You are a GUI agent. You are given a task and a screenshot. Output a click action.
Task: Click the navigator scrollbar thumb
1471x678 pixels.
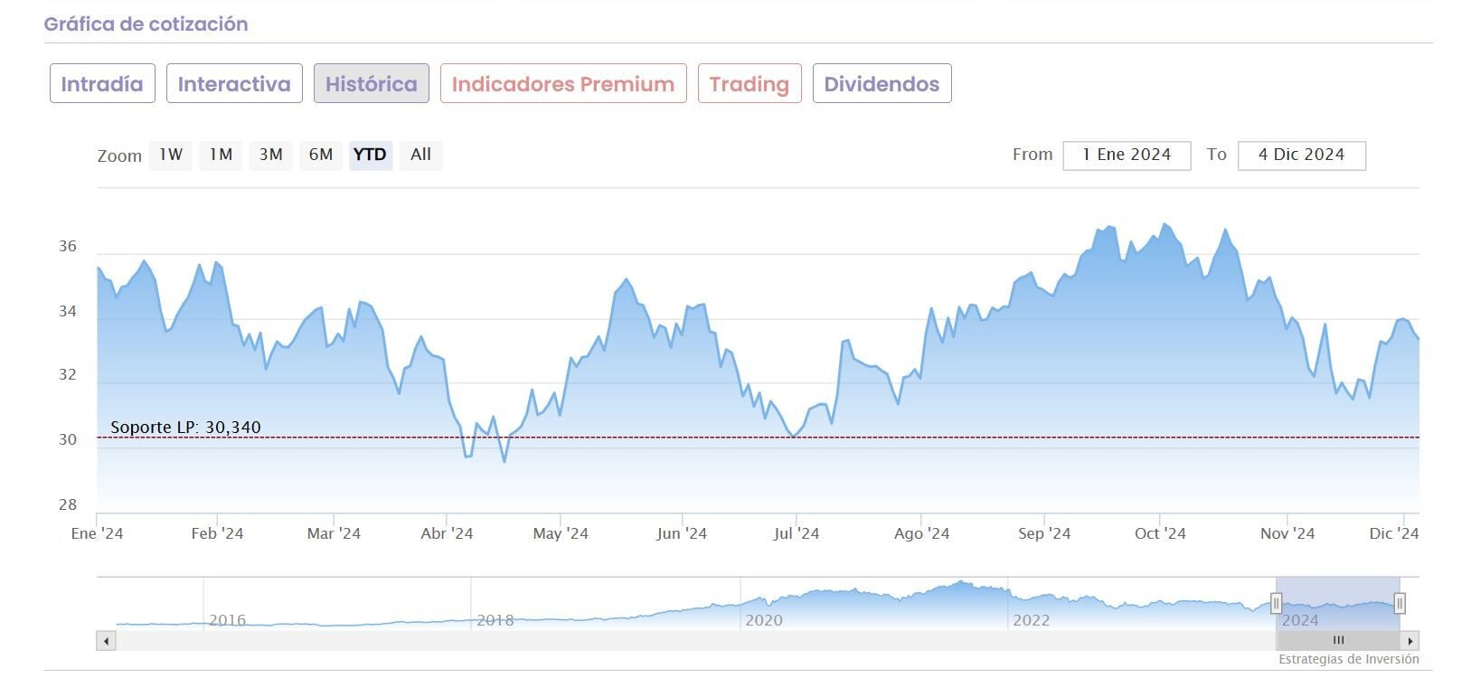[x=1338, y=641]
